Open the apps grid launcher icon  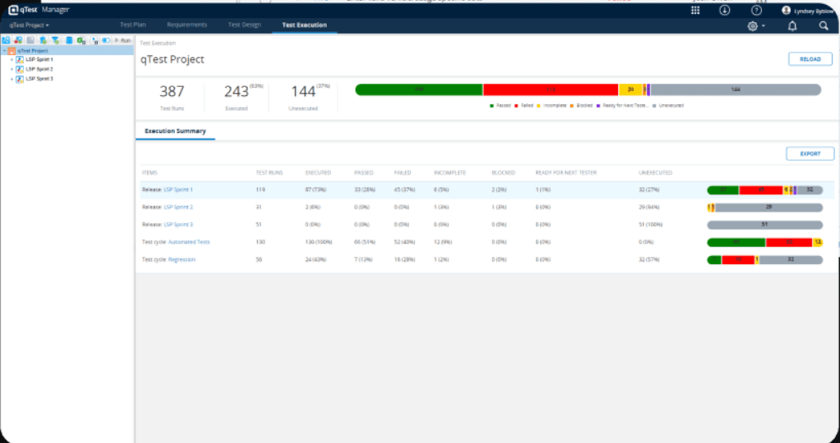695,10
